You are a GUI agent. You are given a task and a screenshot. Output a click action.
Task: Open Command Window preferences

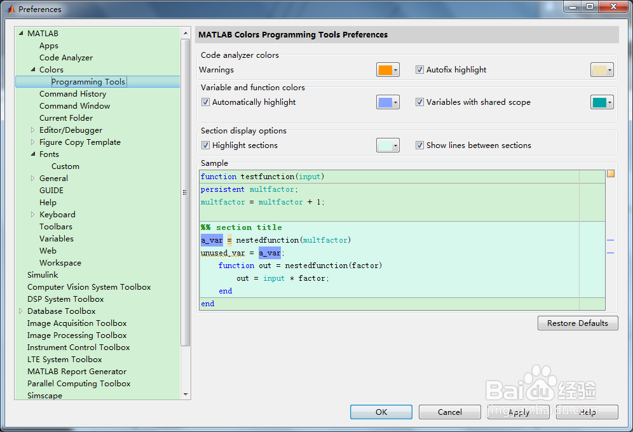tap(75, 105)
